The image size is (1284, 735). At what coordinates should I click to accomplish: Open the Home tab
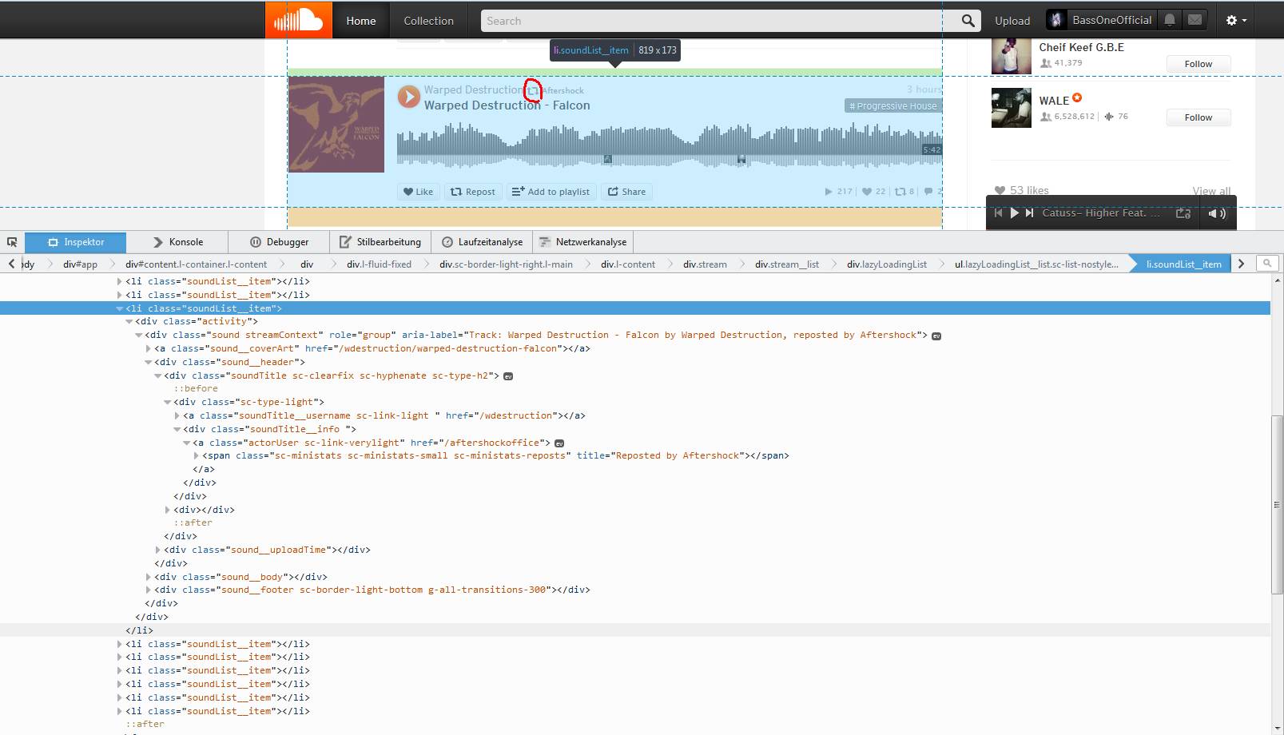[361, 21]
